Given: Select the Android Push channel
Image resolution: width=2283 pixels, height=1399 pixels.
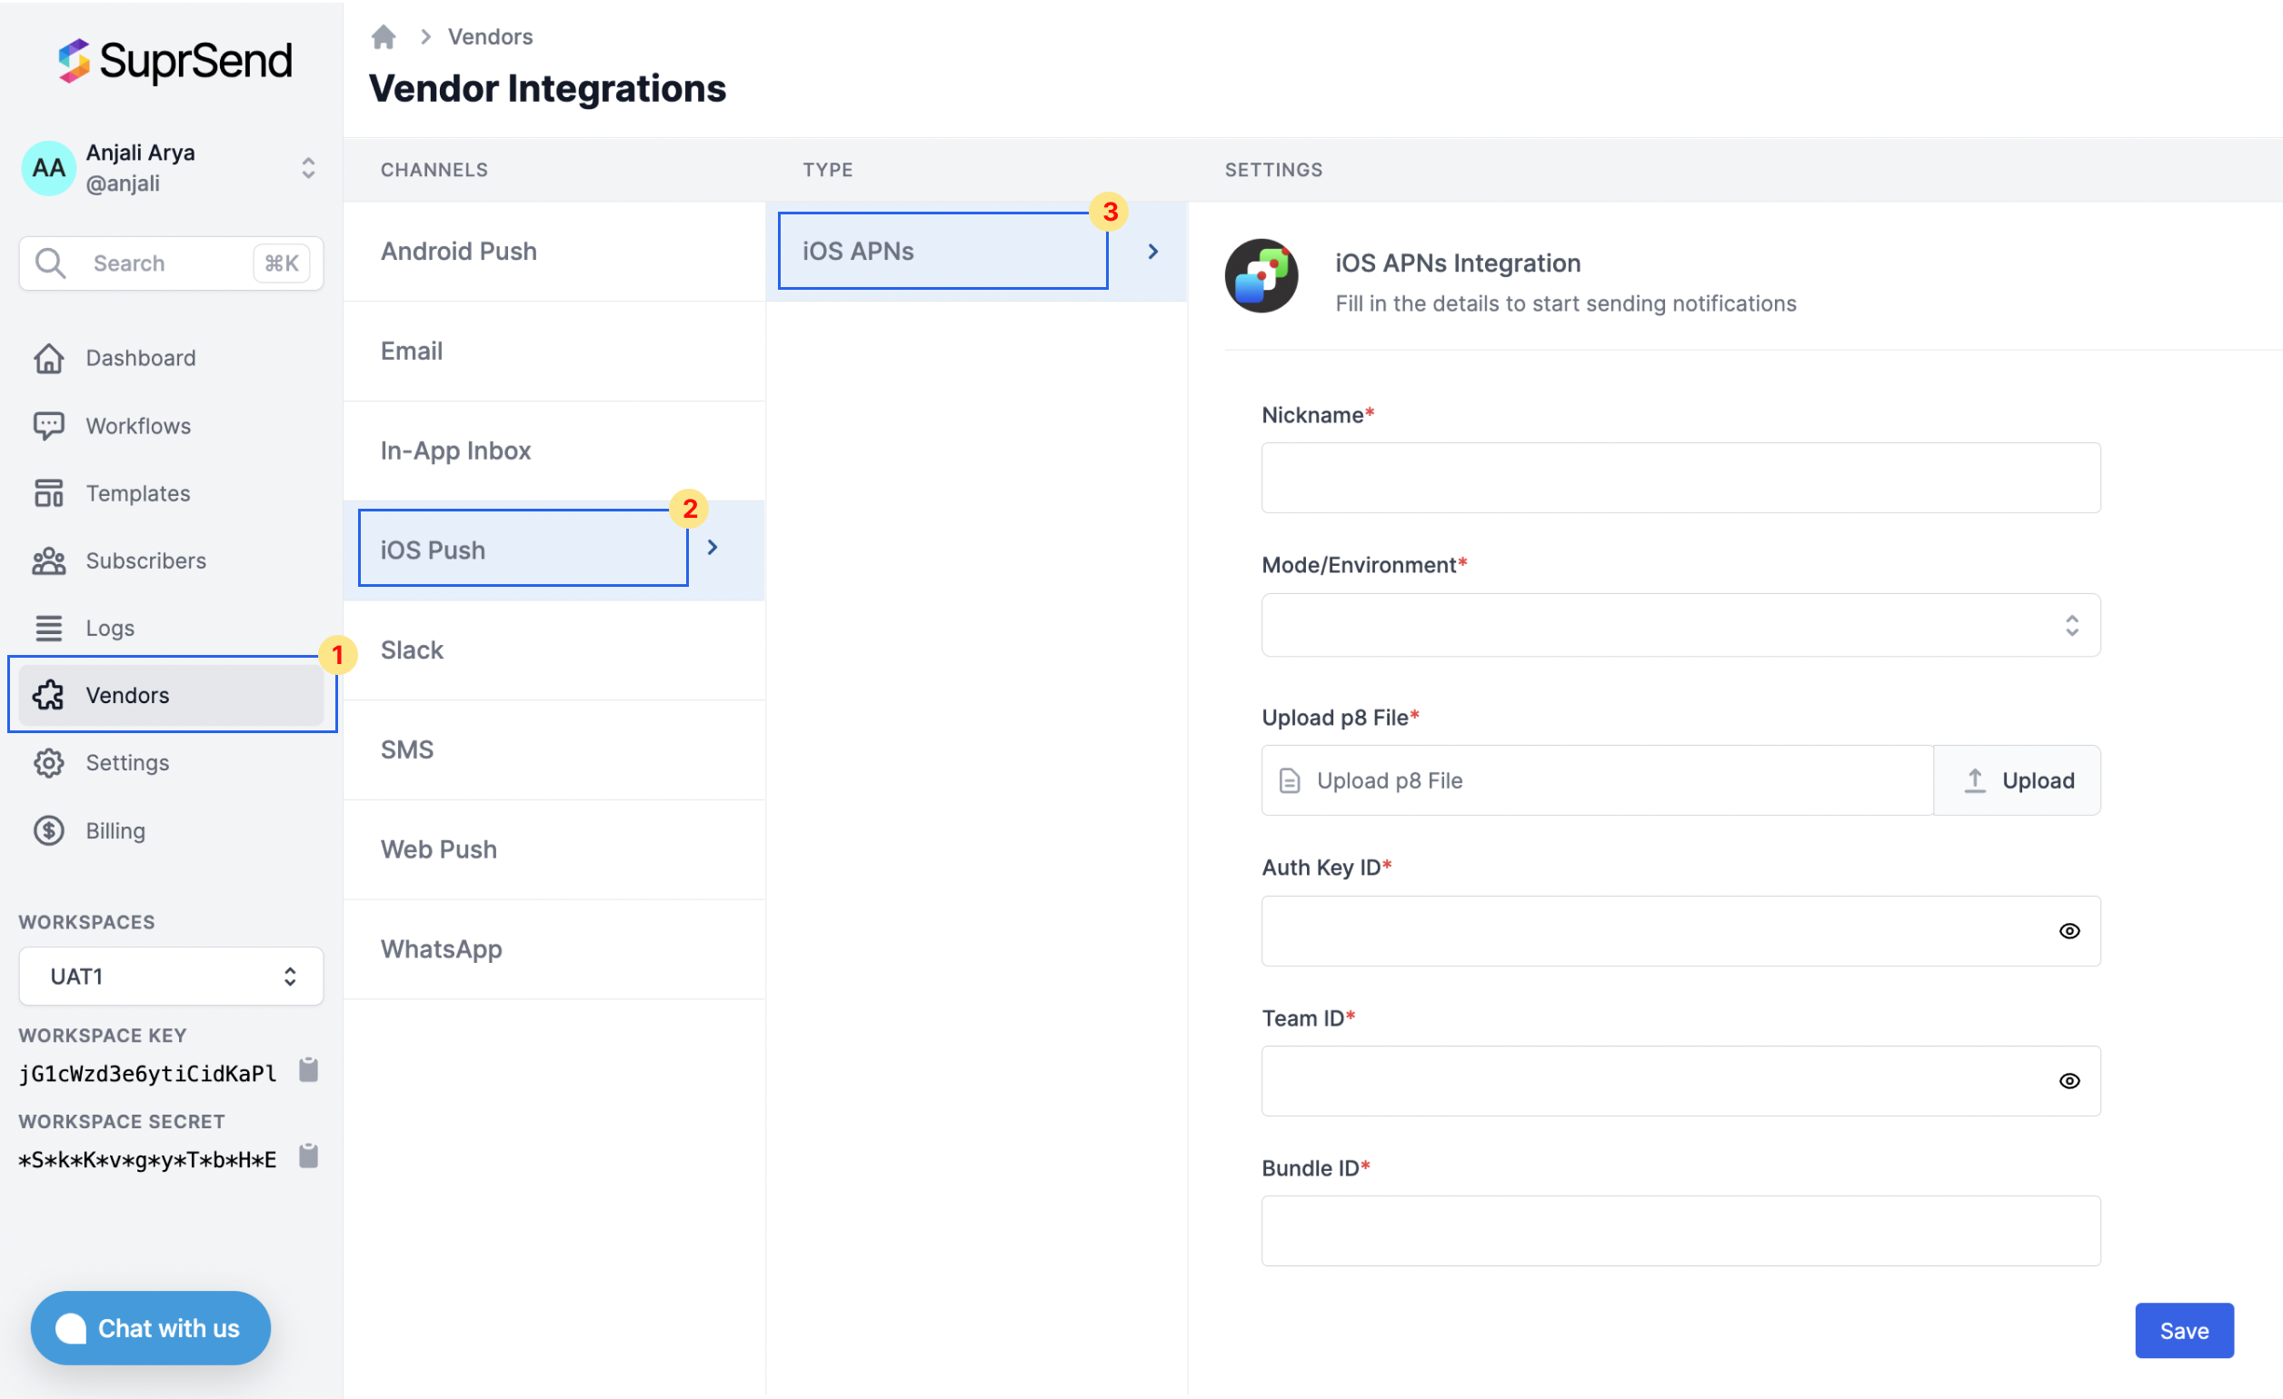Looking at the screenshot, I should click(x=459, y=251).
